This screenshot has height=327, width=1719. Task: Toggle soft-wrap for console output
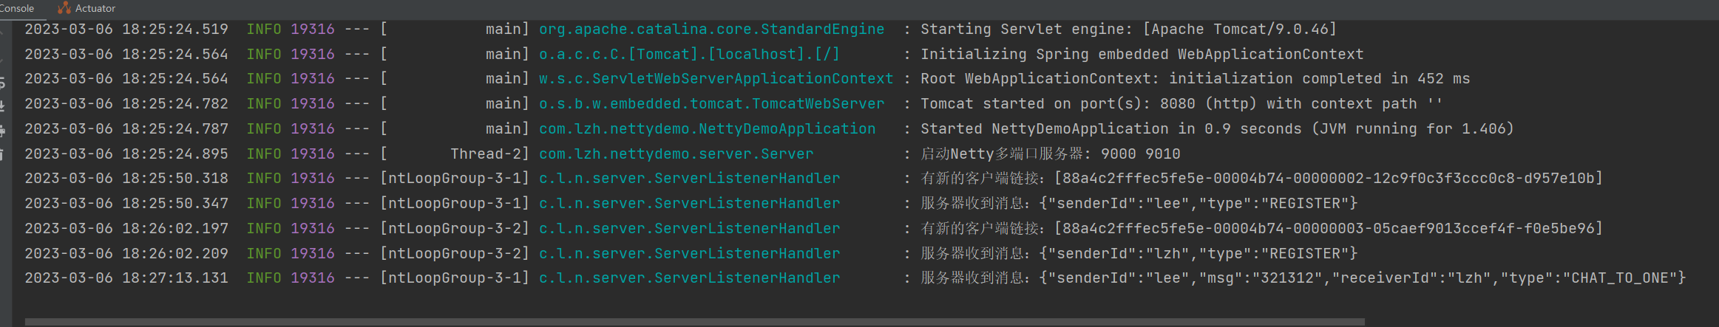pyautogui.click(x=3, y=81)
